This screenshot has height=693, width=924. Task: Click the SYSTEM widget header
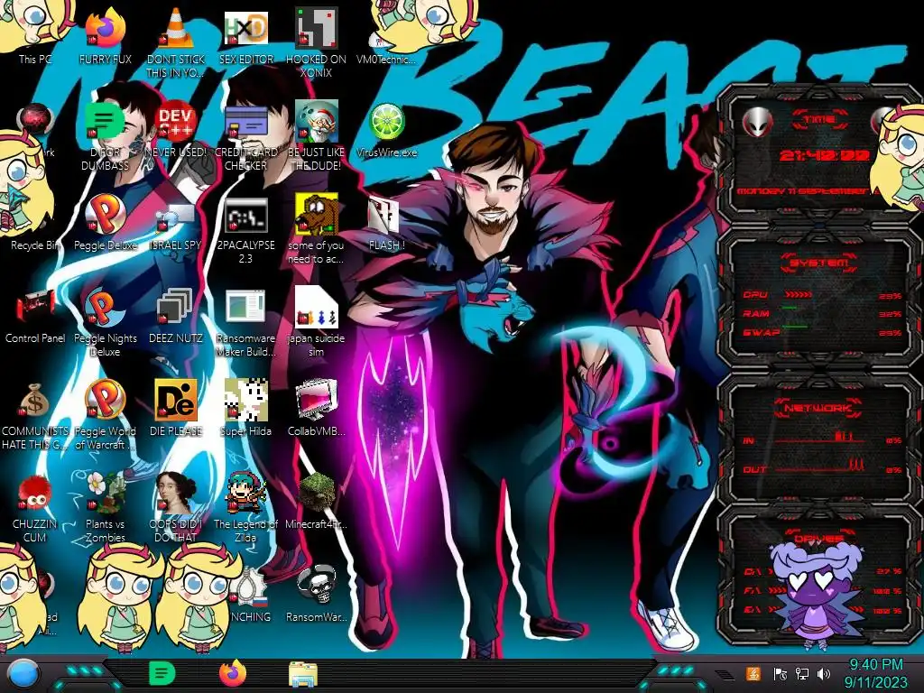819,263
